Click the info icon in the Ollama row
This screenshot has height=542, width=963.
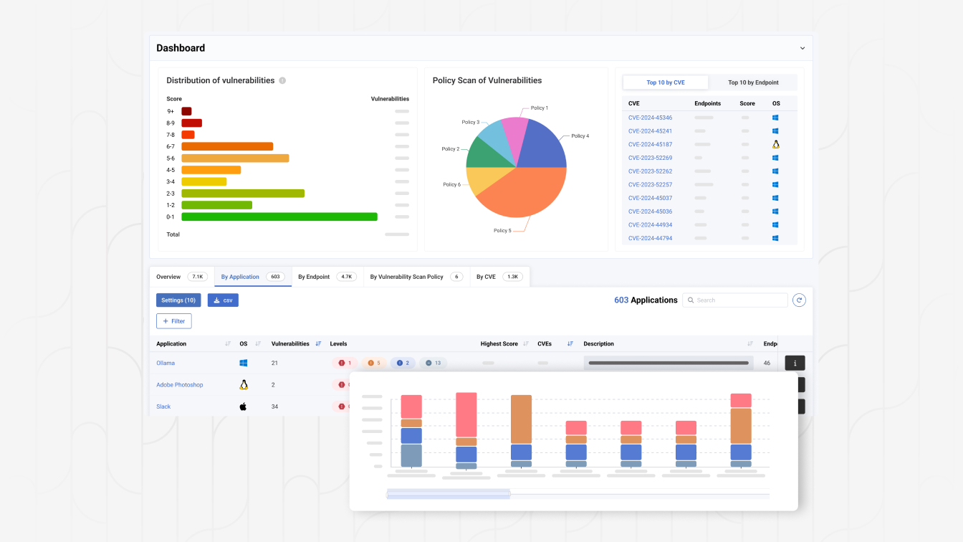795,363
